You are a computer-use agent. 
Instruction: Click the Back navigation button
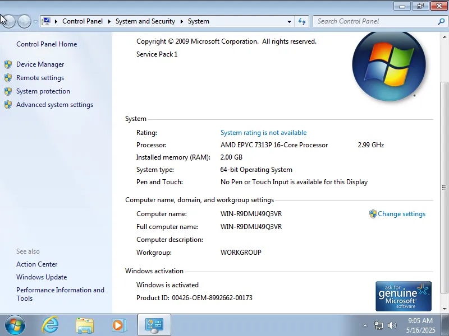click(x=8, y=21)
